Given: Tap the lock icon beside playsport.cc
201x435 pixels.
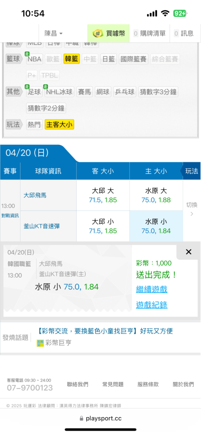Looking at the screenshot, I should coord(81,418).
